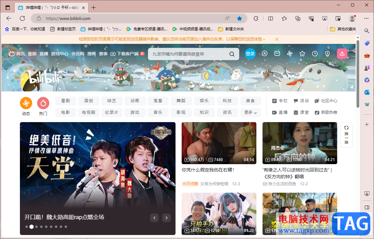This screenshot has width=374, height=239.
Task: Open the messages envelope icon
Action: (277, 54)
